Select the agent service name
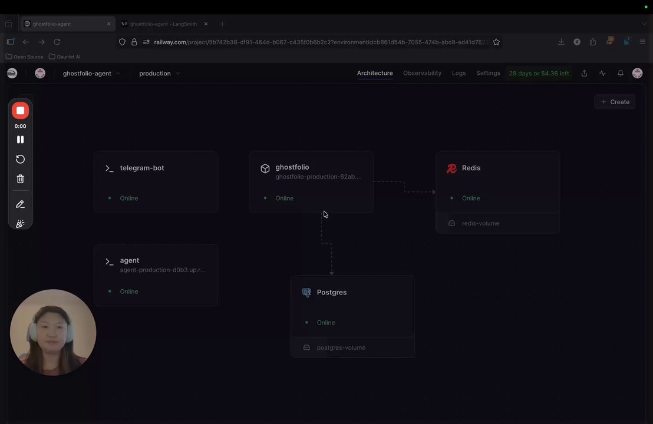 click(130, 260)
